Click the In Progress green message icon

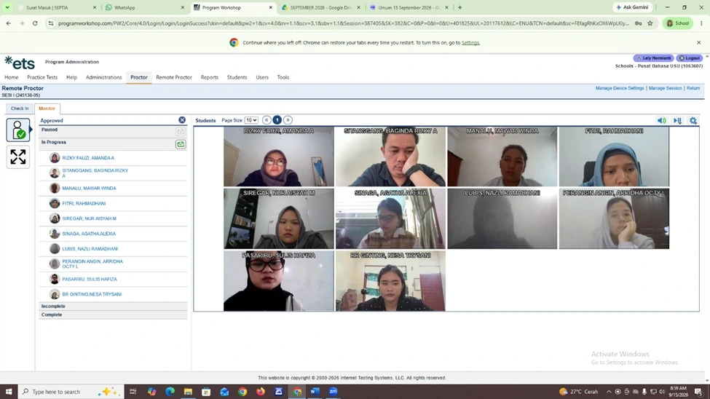point(181,144)
